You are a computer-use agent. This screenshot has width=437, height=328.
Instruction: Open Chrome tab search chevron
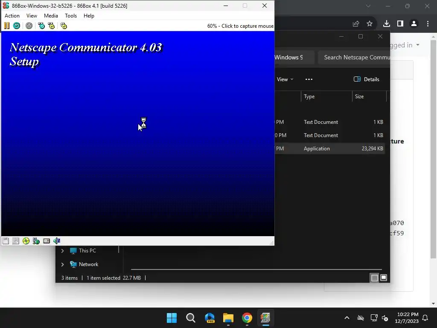point(368,6)
